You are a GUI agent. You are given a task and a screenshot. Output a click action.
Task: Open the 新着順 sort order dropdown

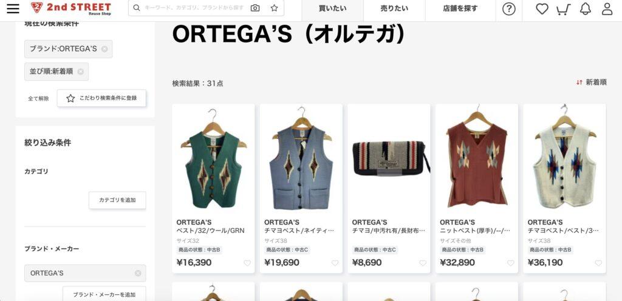592,83
